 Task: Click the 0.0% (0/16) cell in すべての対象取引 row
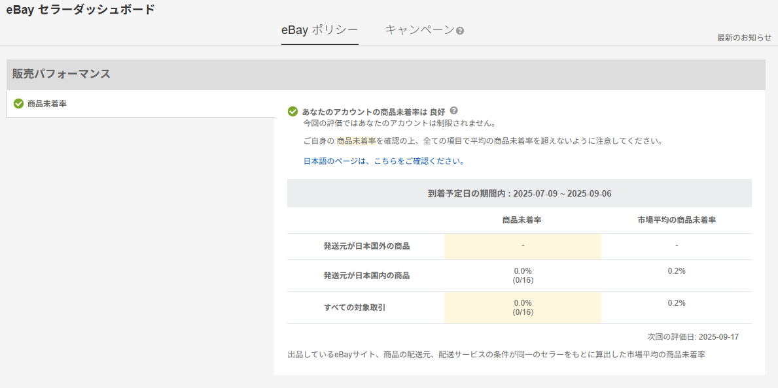click(x=523, y=307)
